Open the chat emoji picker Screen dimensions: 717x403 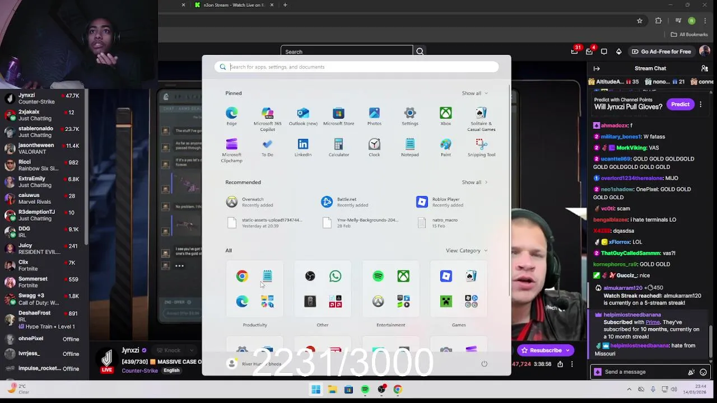pos(704,372)
